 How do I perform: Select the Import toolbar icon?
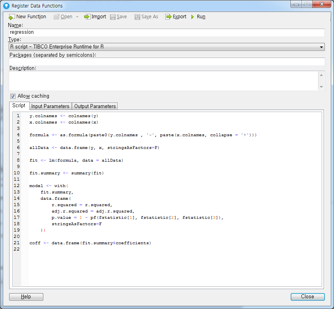(95, 17)
